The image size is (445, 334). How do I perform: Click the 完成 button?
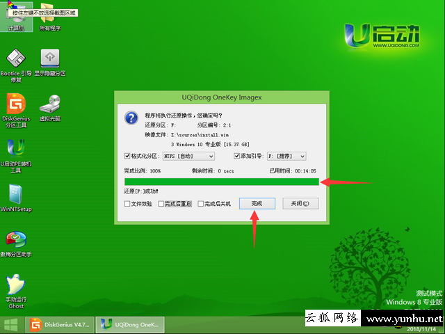point(257,203)
